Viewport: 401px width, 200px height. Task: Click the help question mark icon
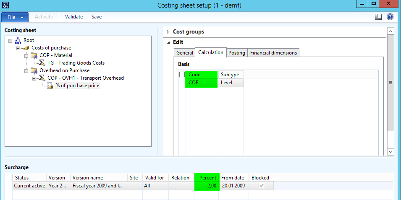[390, 17]
